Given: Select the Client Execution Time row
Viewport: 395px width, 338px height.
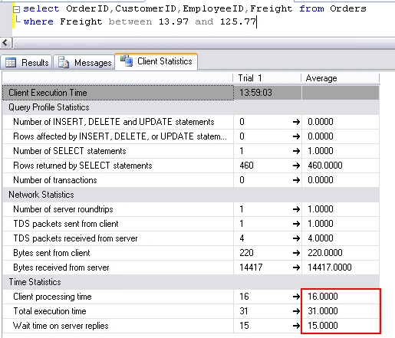Looking at the screenshot, I should tap(191, 93).
